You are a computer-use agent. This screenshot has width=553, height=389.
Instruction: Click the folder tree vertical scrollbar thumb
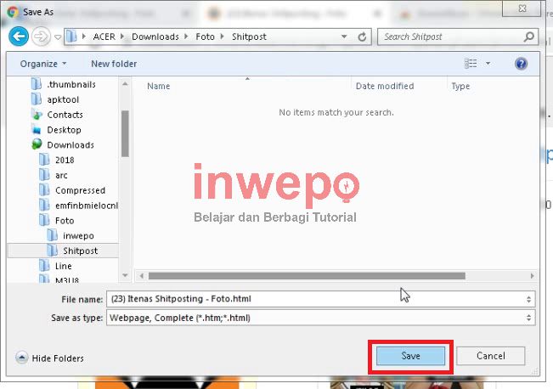125,133
